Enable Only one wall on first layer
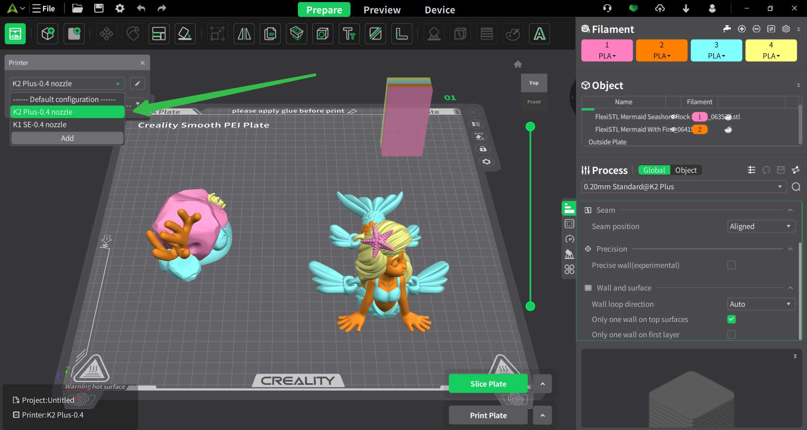The height and width of the screenshot is (430, 807). [732, 334]
